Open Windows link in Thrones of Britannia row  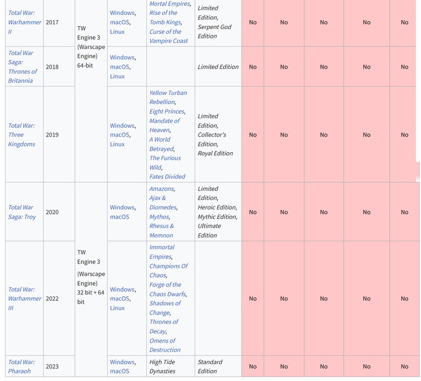pyautogui.click(x=122, y=58)
